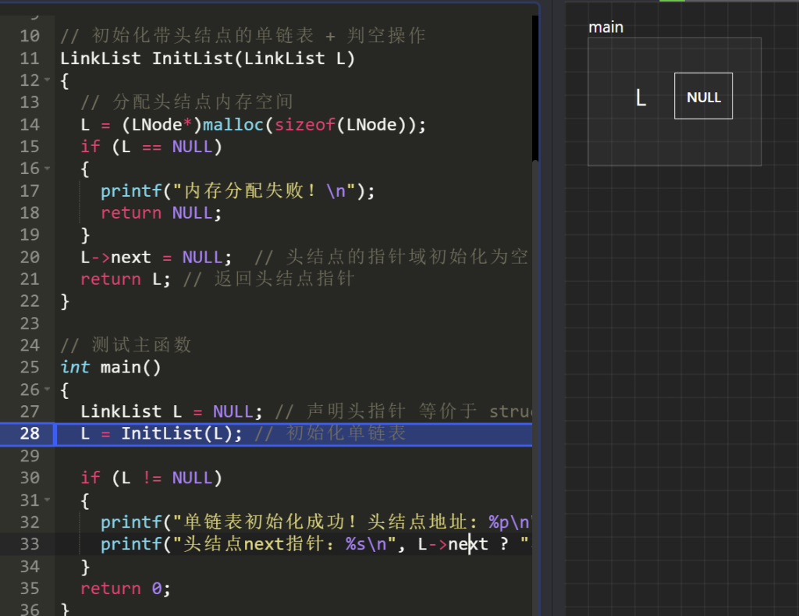The height and width of the screenshot is (616, 799).
Task: Click 'sizeof' keyword on line 14
Action: tap(305, 124)
